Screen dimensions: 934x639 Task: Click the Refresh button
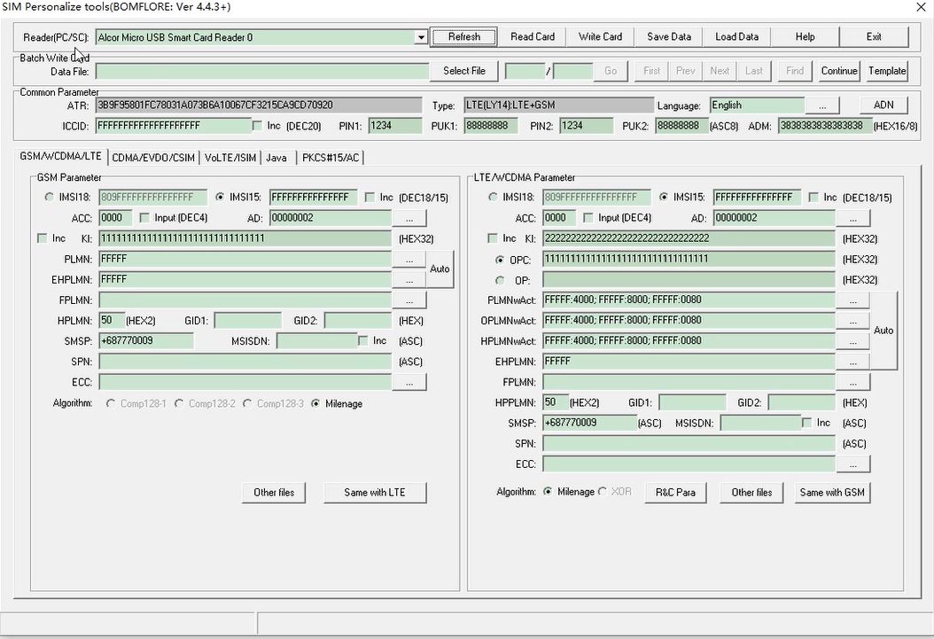(x=464, y=37)
